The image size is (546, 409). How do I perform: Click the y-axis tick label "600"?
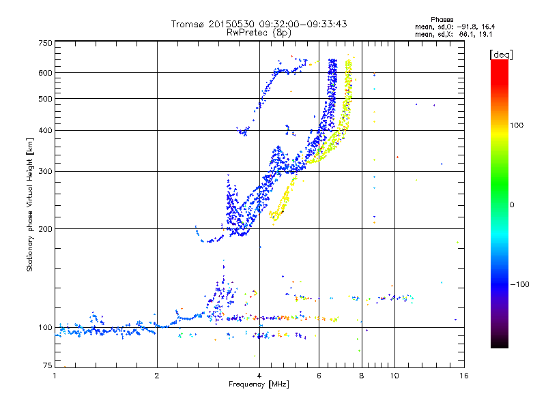(45, 73)
